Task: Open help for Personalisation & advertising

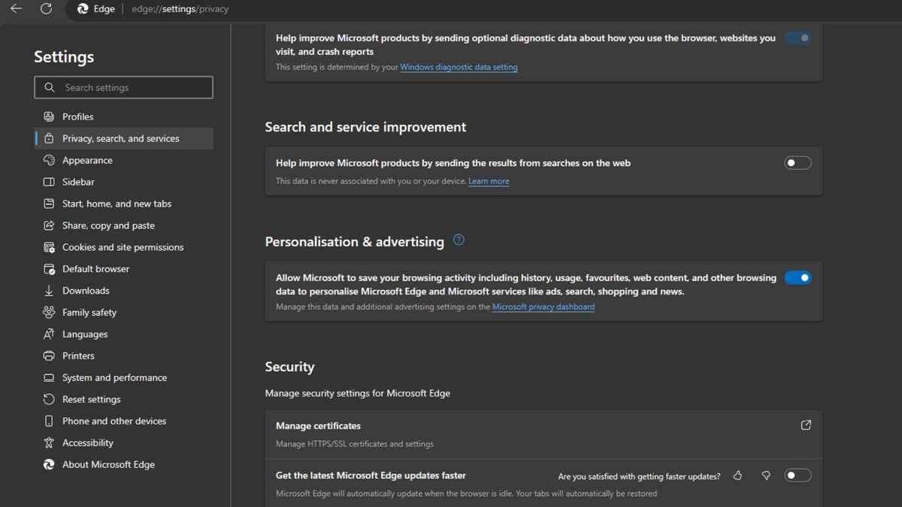Action: pyautogui.click(x=459, y=240)
